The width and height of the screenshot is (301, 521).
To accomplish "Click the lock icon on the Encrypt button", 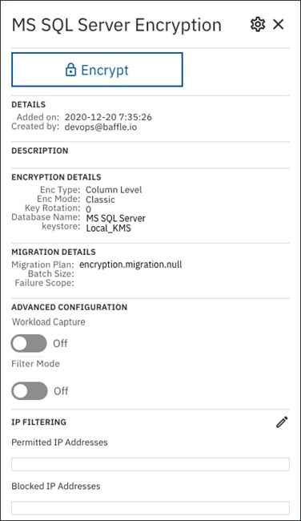I will click(x=70, y=70).
